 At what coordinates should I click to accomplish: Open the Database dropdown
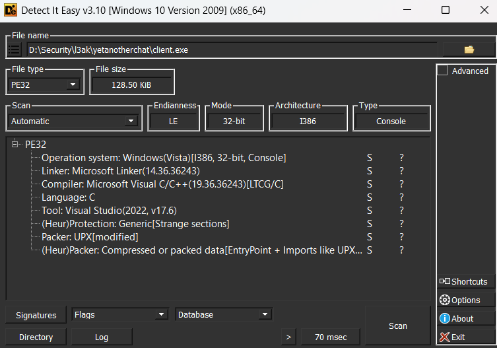224,315
